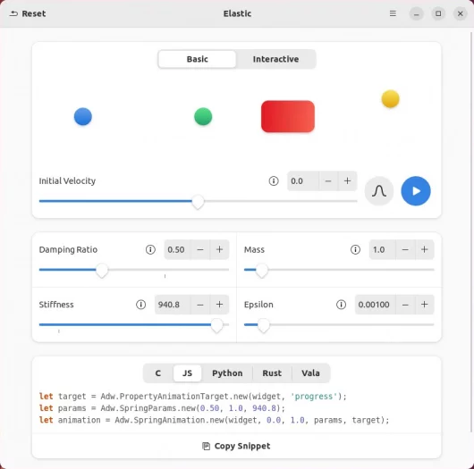This screenshot has height=469, width=474.
Task: Decrease Stiffness with minus button
Action: 200,305
